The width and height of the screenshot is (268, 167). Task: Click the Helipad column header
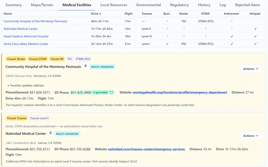[x=255, y=14]
